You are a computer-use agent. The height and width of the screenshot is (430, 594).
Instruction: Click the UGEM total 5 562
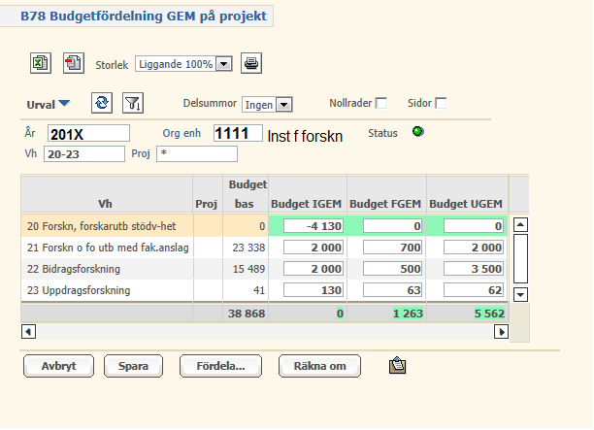coord(489,314)
